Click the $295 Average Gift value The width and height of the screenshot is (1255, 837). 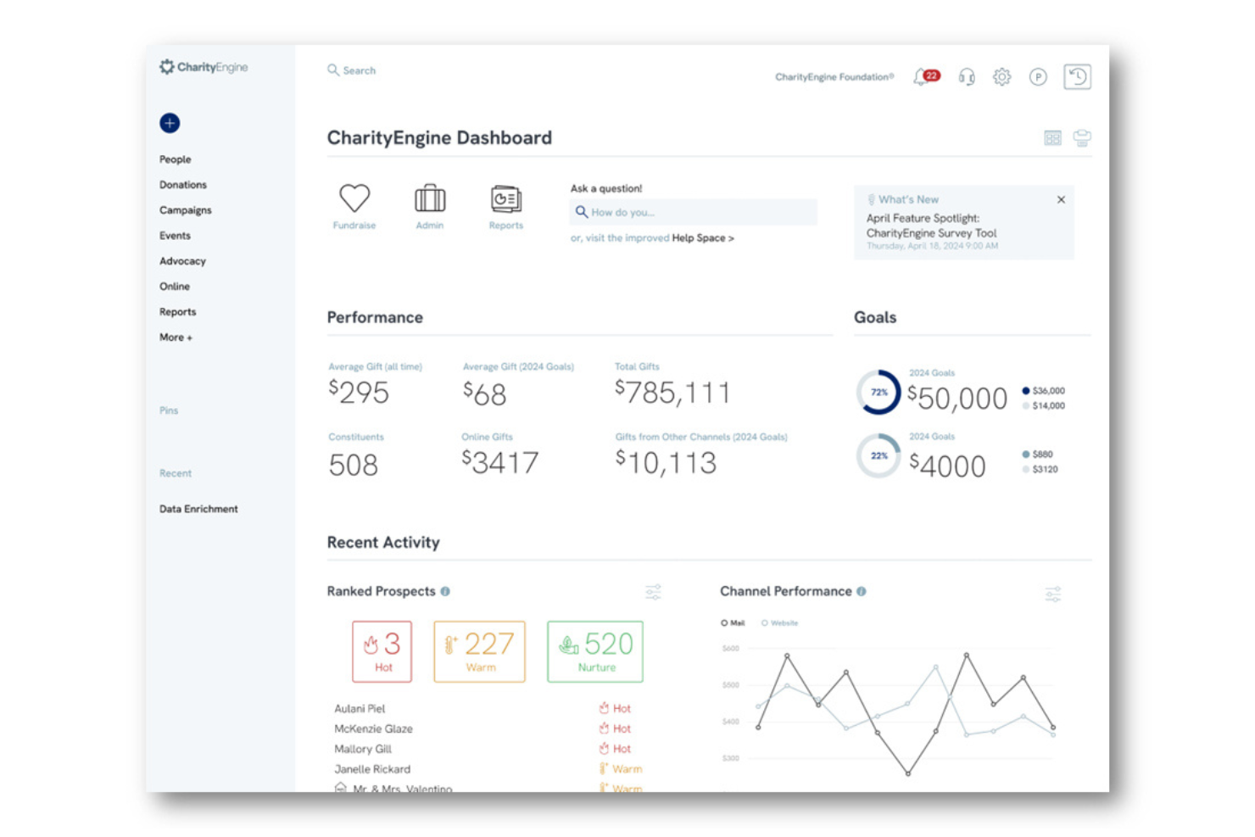click(x=359, y=393)
